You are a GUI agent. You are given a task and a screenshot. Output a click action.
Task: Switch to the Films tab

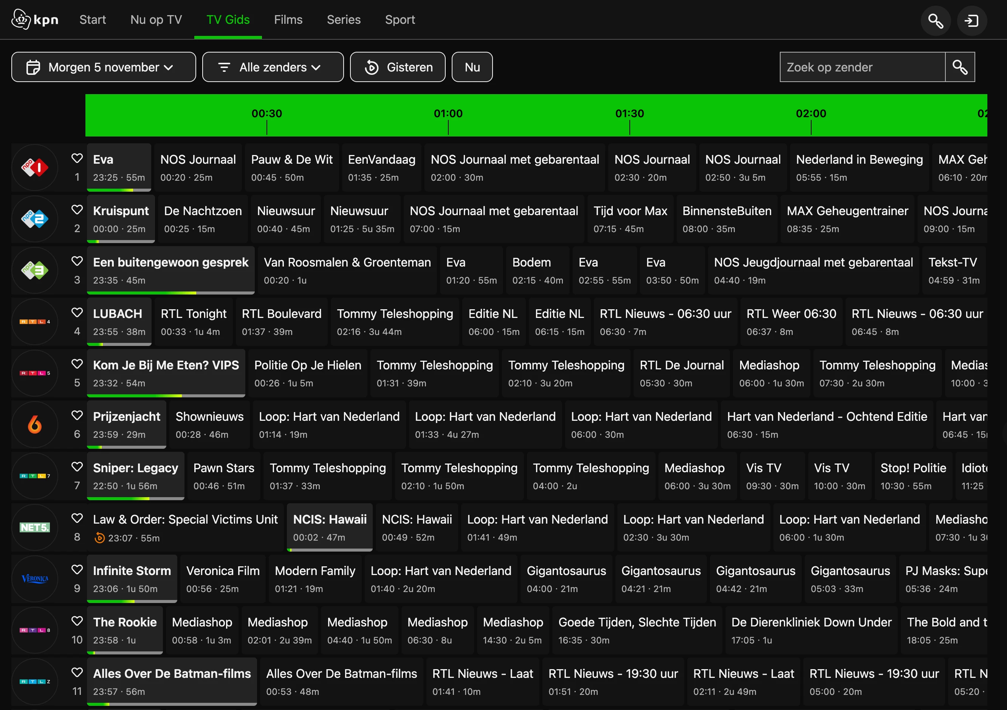[x=288, y=20]
